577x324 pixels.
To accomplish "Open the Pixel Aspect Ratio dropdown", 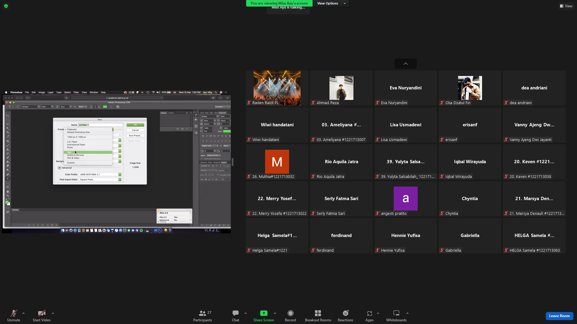I will (x=100, y=179).
